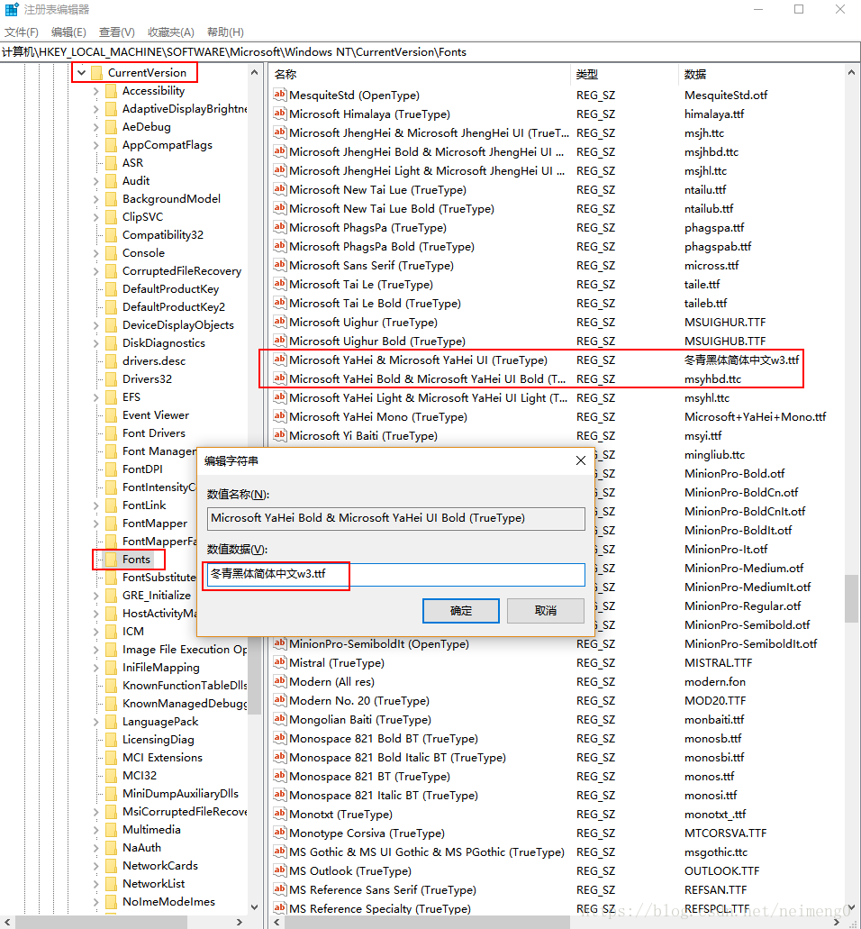Viewport: 861px width, 929px height.
Task: Open the 编辑(E) menu
Action: (68, 32)
